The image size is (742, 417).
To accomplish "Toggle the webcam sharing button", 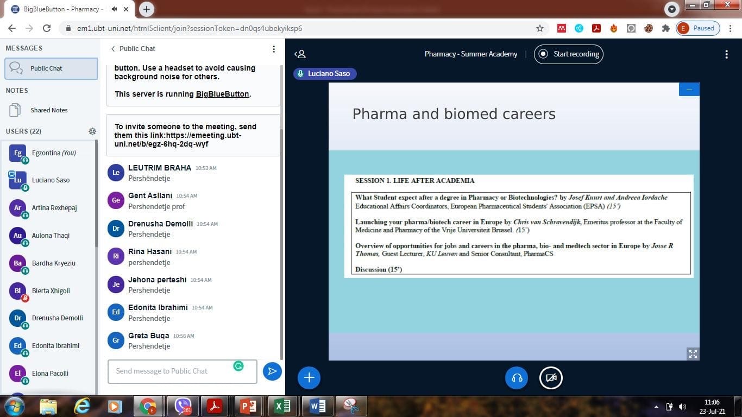I will click(551, 378).
